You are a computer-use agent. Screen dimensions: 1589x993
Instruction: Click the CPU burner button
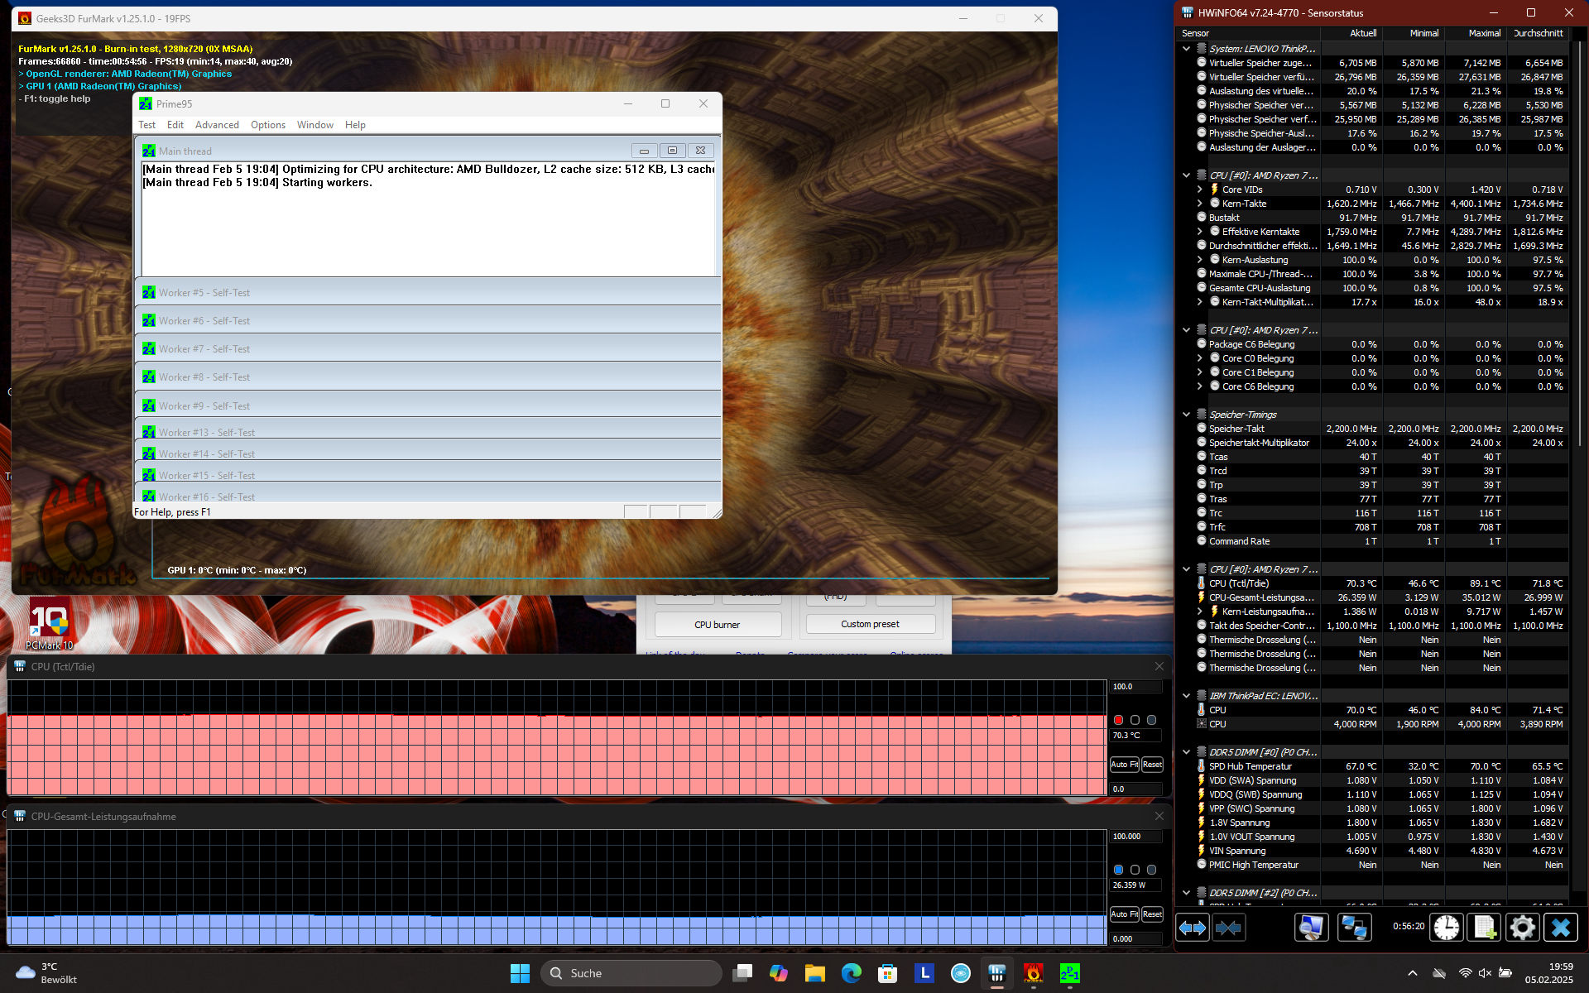[718, 625]
